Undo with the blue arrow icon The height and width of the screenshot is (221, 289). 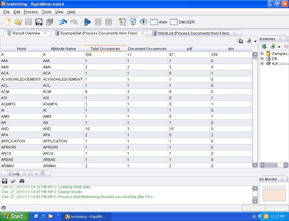tap(63, 22)
